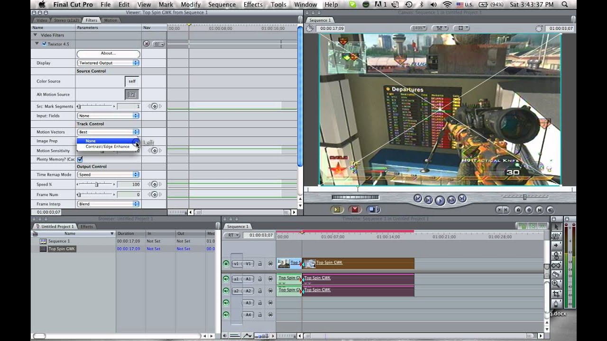The height and width of the screenshot is (341, 607).
Task: Select the Roll edit tool
Action: click(556, 255)
